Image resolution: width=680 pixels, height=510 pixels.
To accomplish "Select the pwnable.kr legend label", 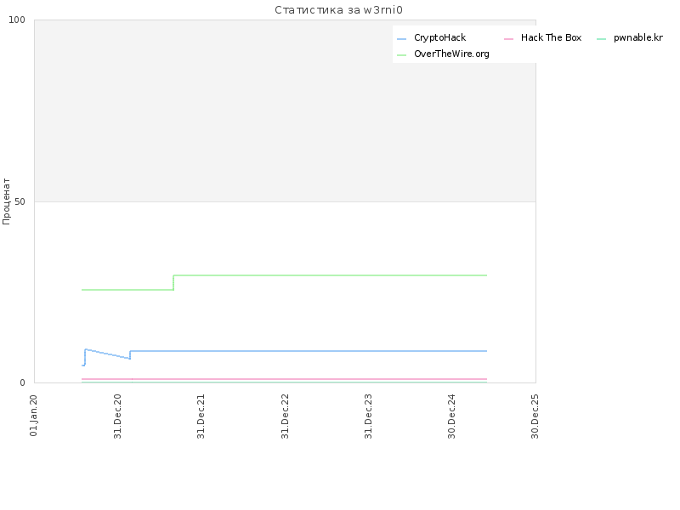I will point(638,37).
